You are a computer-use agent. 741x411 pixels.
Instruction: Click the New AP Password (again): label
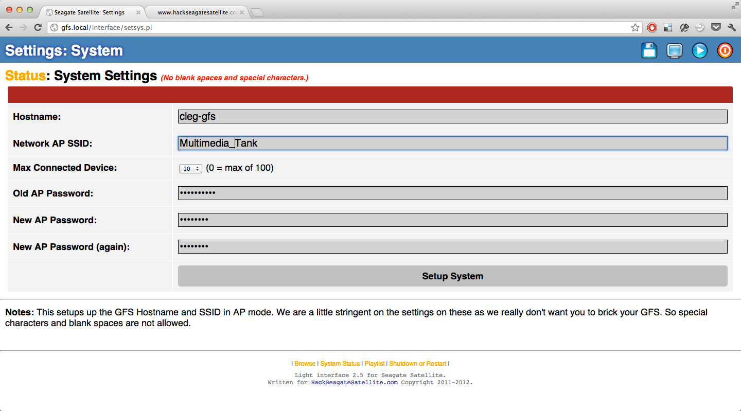click(71, 247)
